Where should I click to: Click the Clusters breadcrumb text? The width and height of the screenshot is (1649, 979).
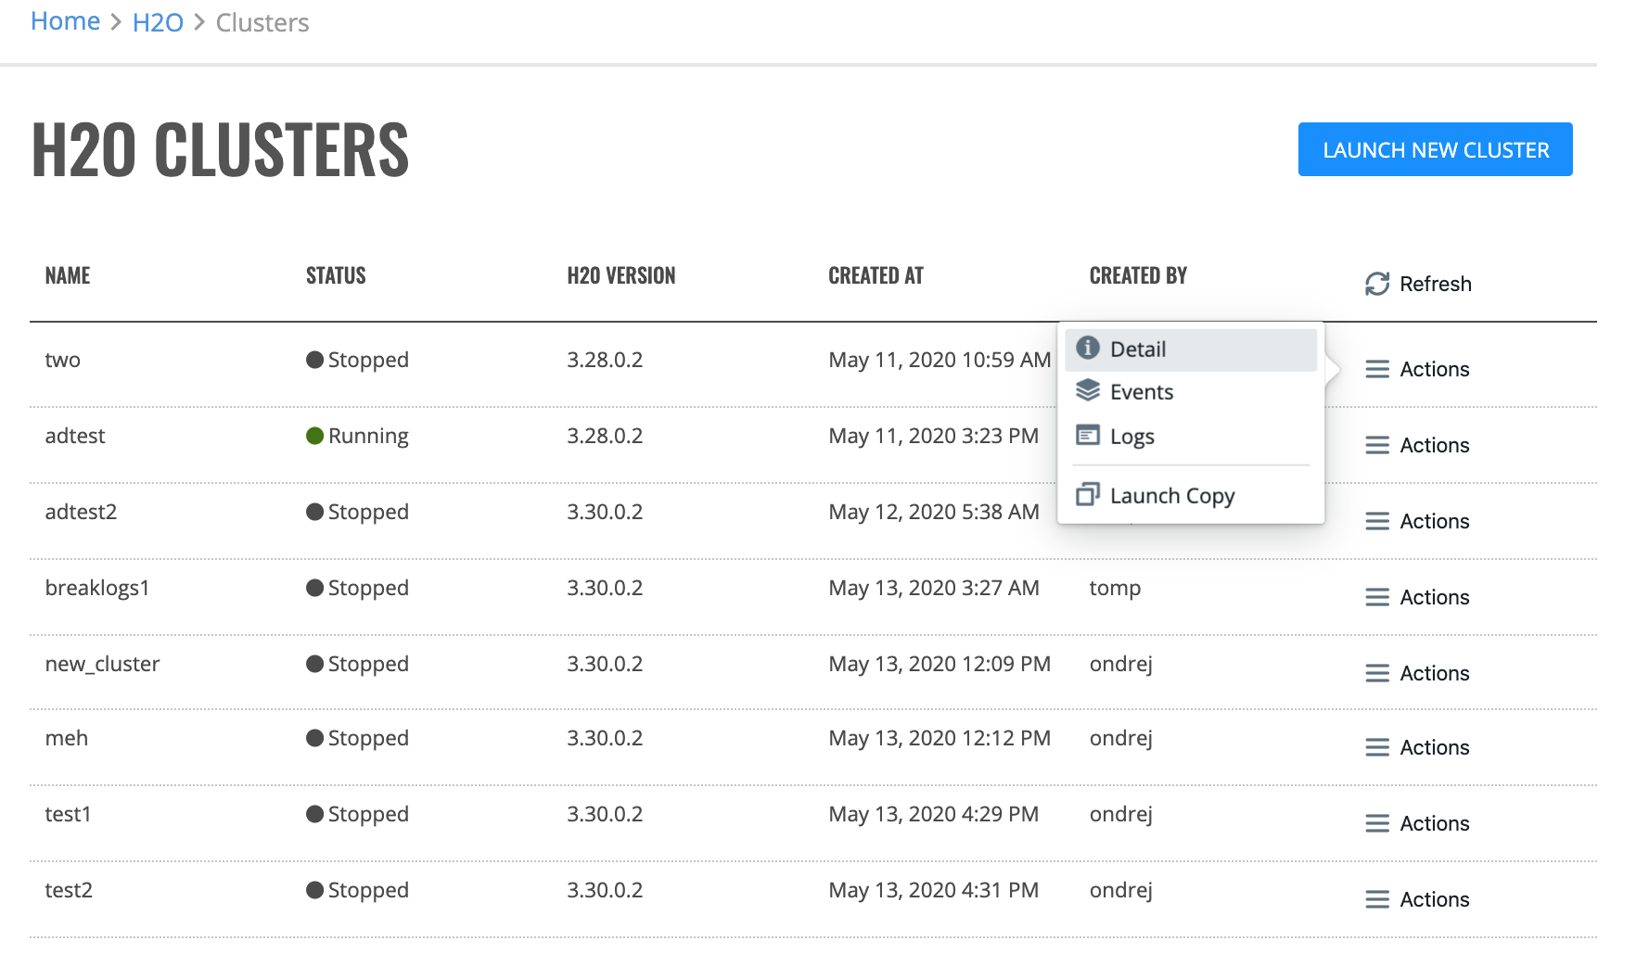coord(262,22)
